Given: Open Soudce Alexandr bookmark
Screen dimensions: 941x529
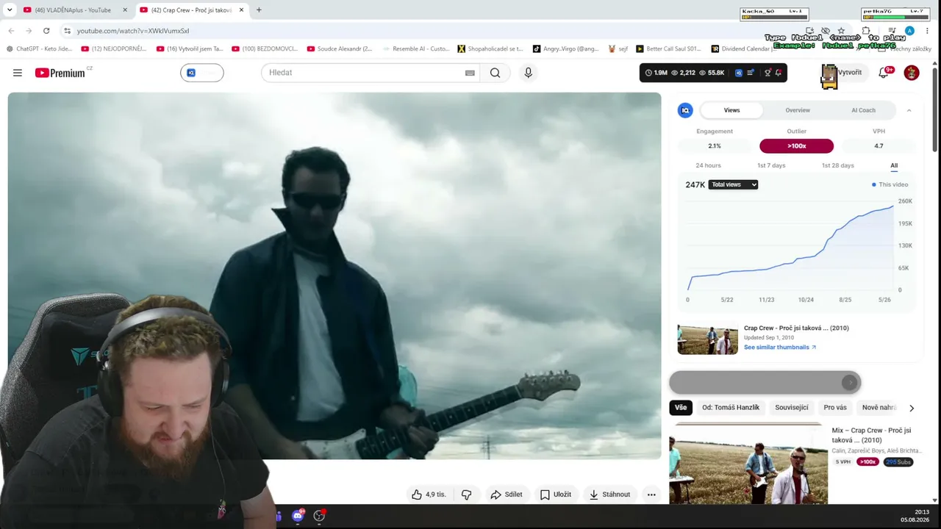Looking at the screenshot, I should [x=340, y=48].
